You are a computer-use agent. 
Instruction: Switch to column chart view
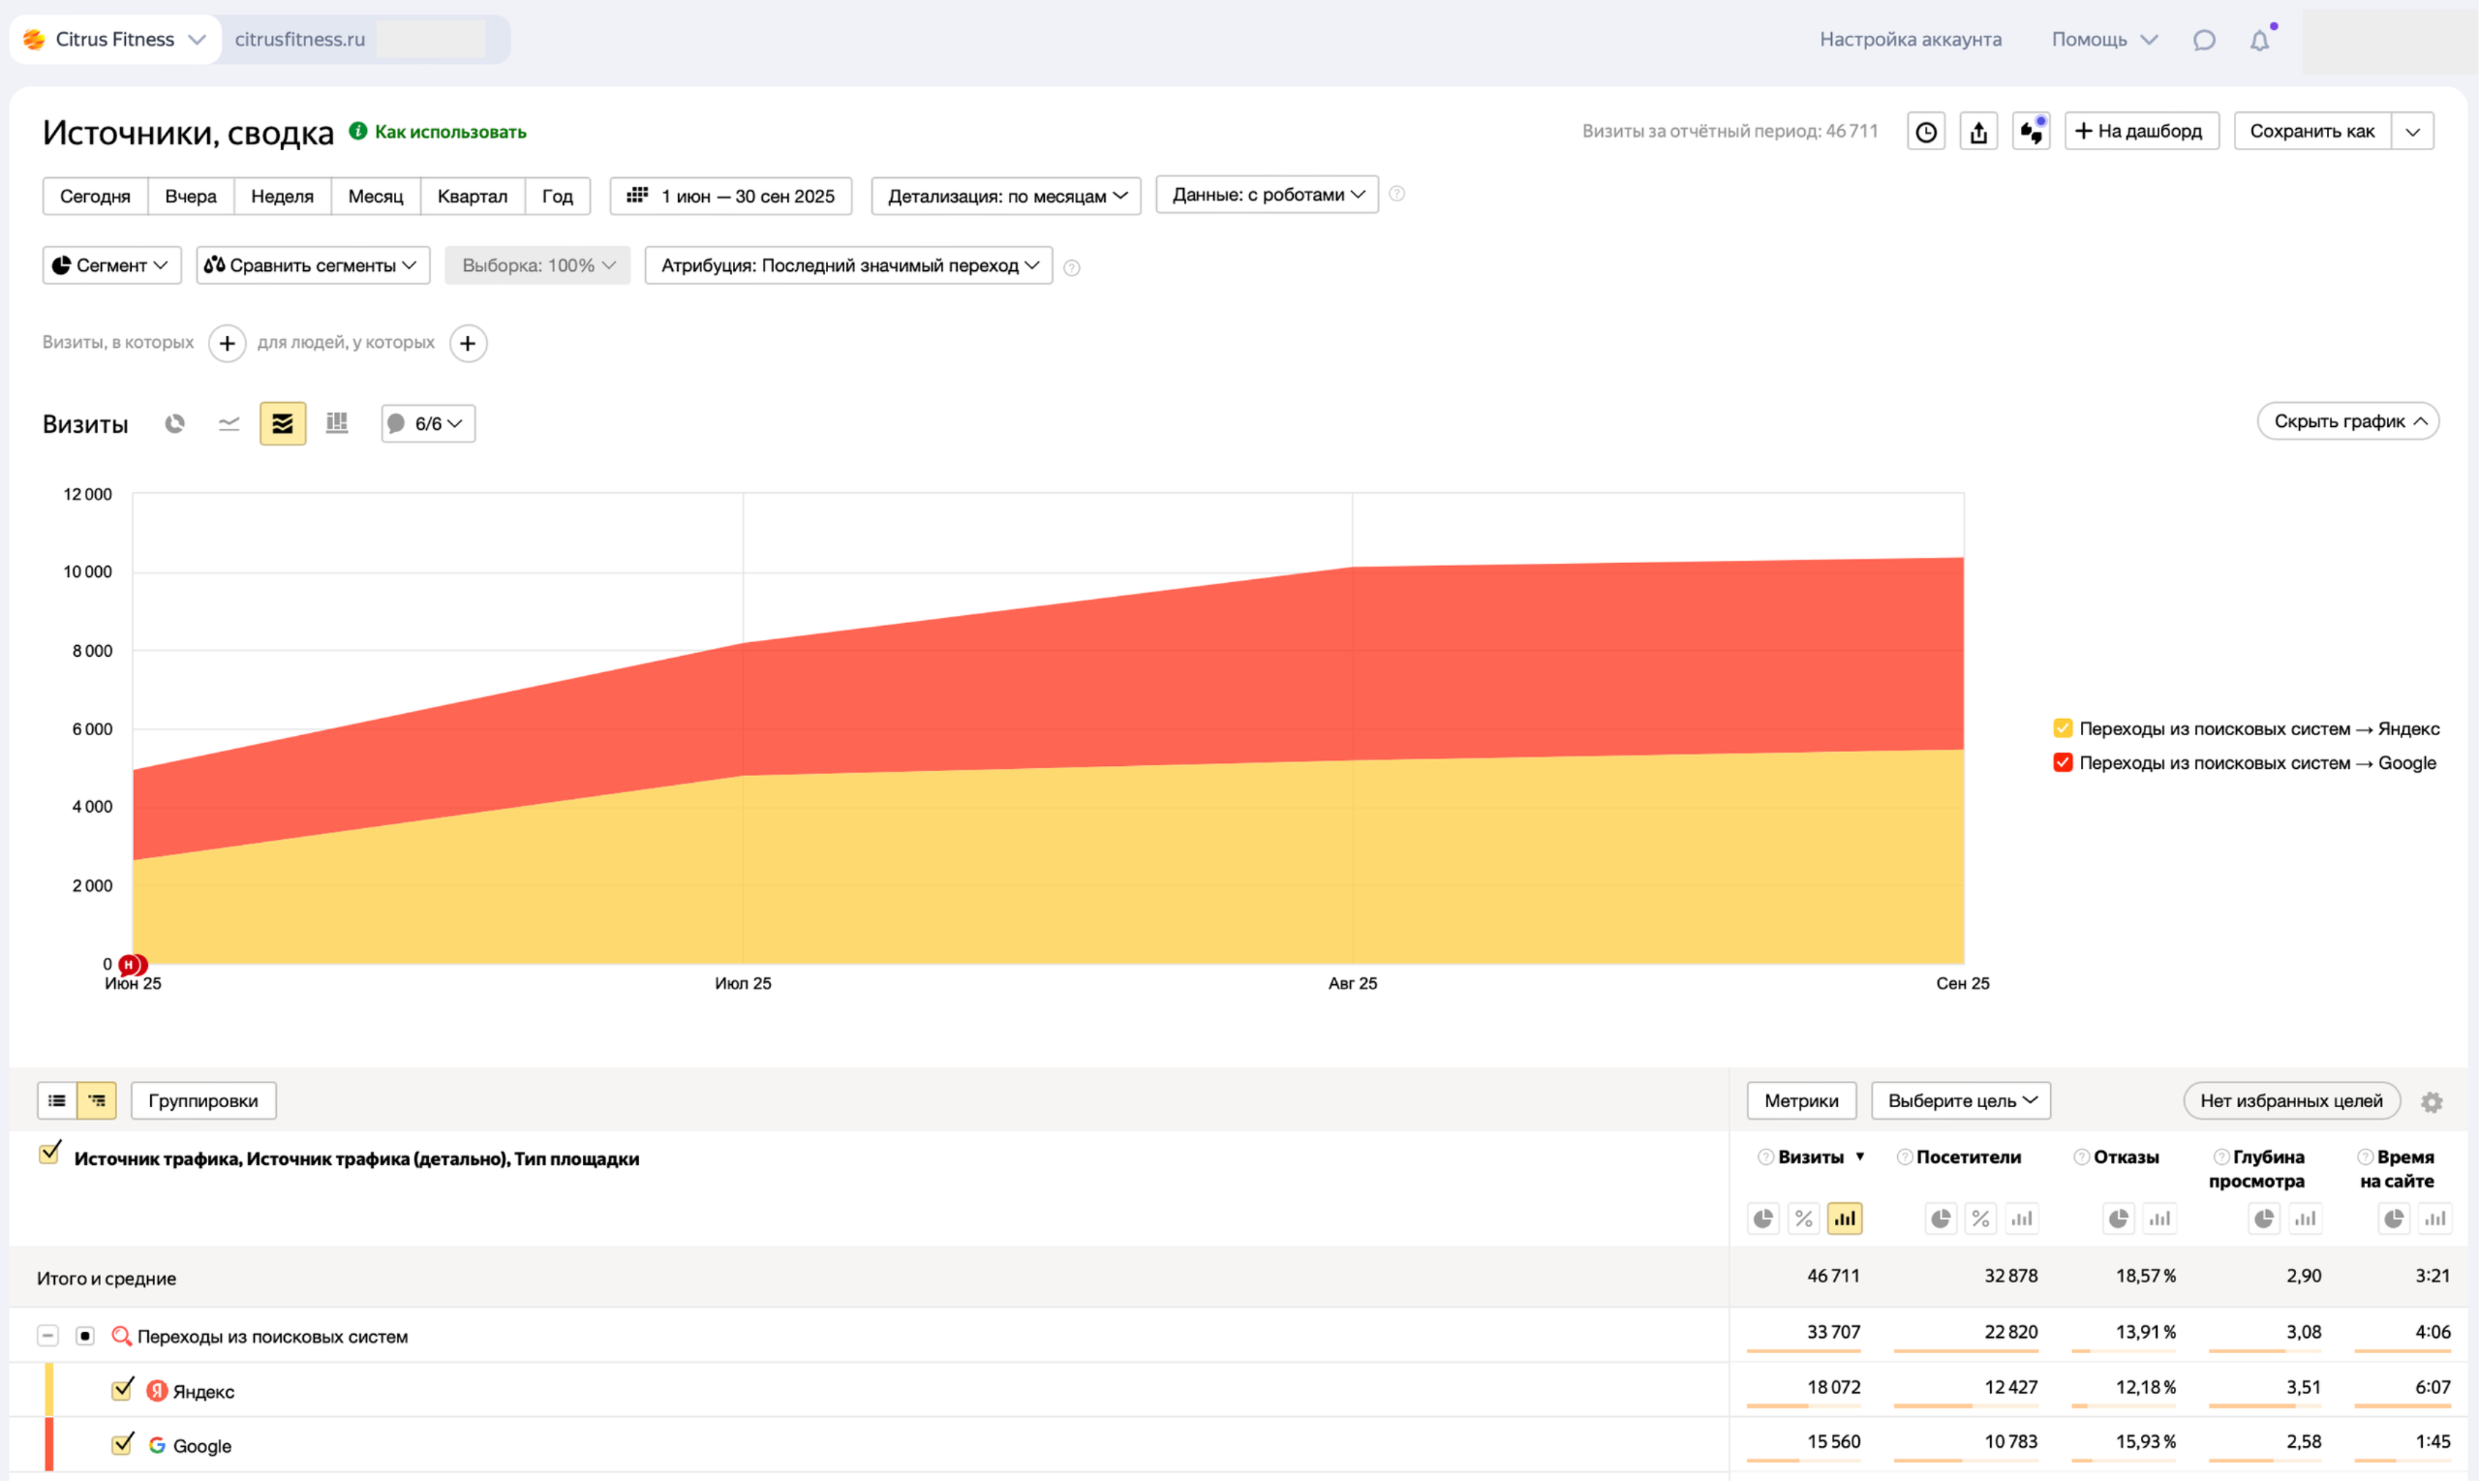pos(337,423)
